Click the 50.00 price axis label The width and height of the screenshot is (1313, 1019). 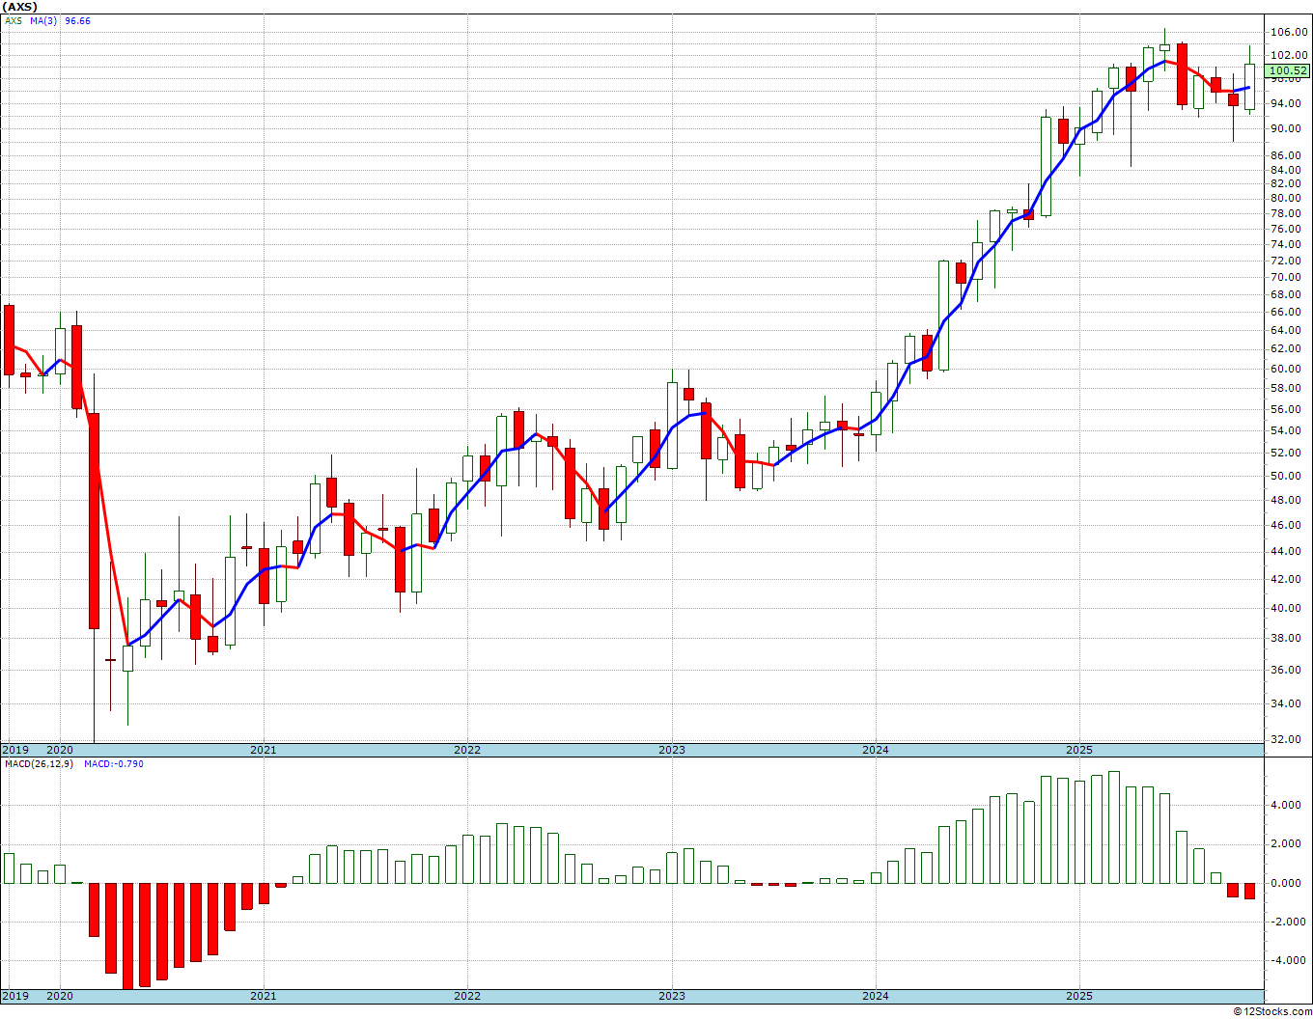(x=1289, y=476)
